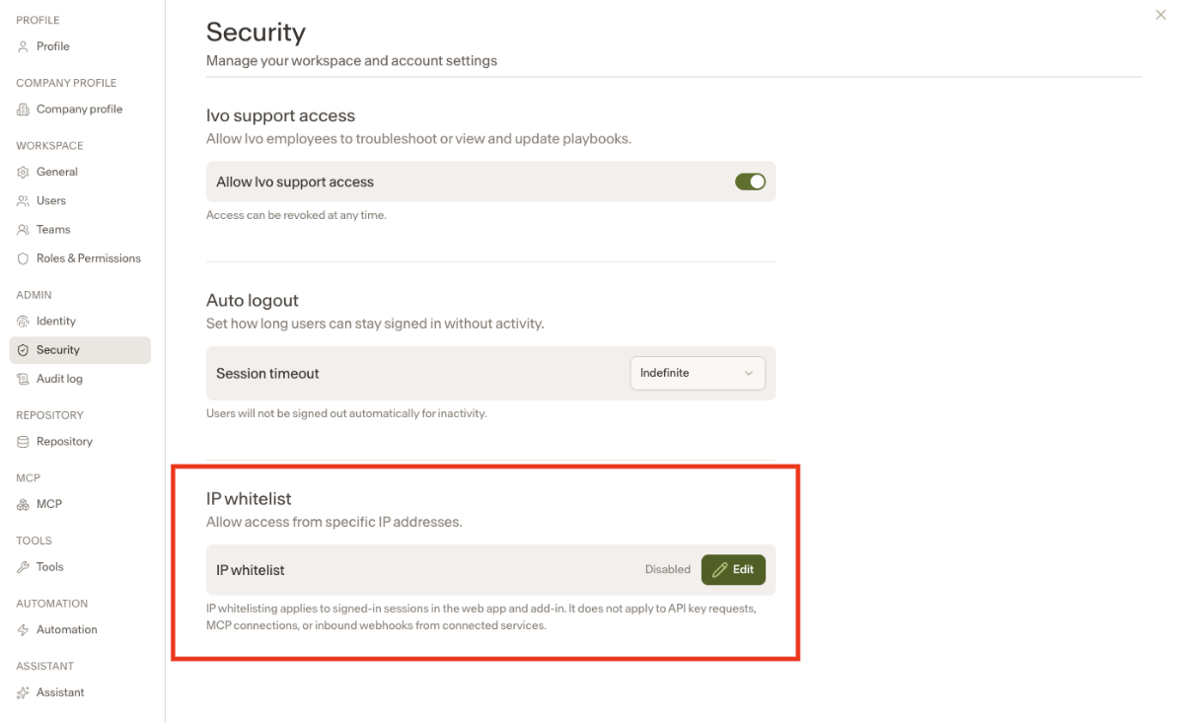
Task: Select the Security sidebar item
Action: pos(80,350)
